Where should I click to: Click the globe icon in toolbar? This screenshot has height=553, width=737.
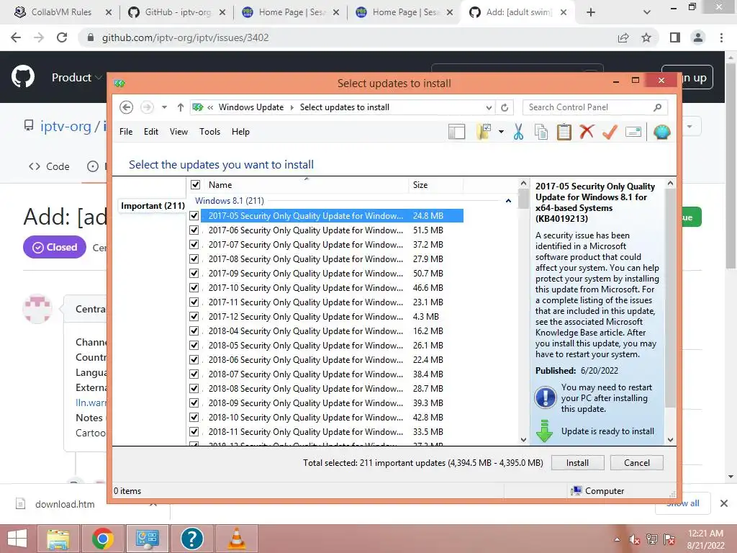[x=662, y=132]
